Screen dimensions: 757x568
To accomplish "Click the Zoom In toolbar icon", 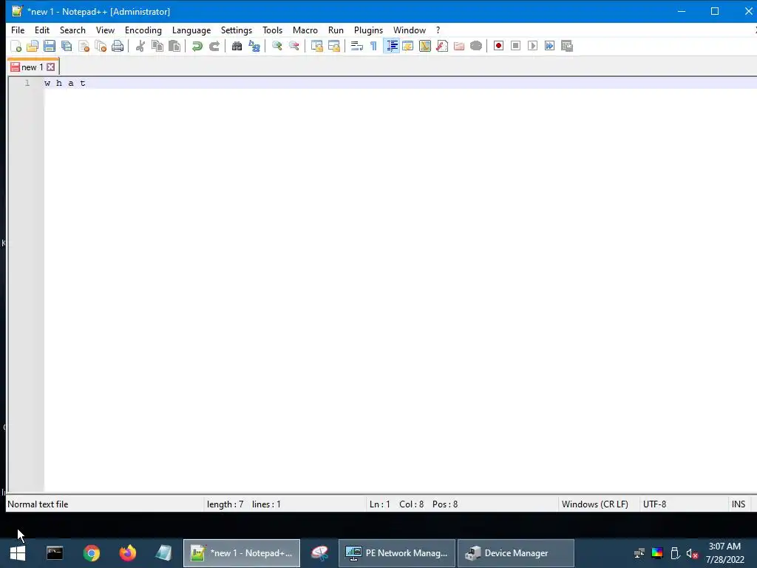I will 276,47.
